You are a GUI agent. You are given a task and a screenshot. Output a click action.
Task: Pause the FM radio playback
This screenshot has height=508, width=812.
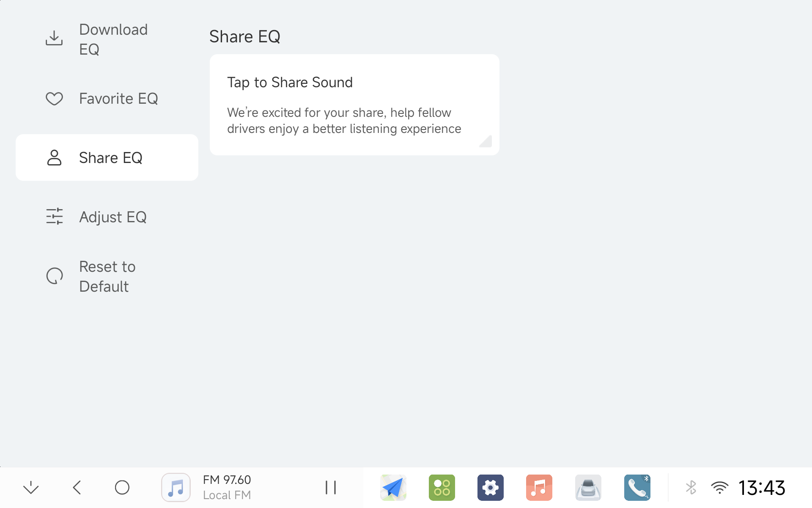(x=331, y=488)
